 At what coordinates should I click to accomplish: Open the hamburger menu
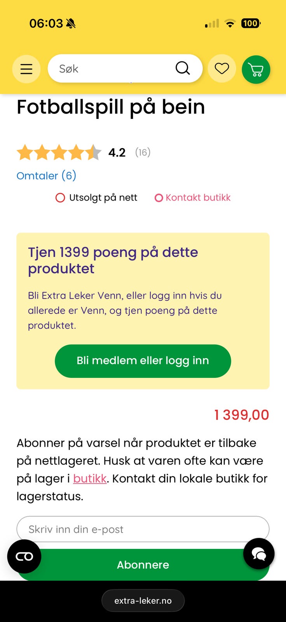(26, 69)
